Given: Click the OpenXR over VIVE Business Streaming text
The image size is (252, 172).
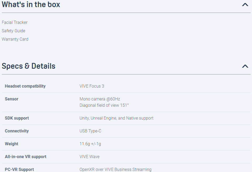Looking at the screenshot, I should pyautogui.click(x=115, y=170).
